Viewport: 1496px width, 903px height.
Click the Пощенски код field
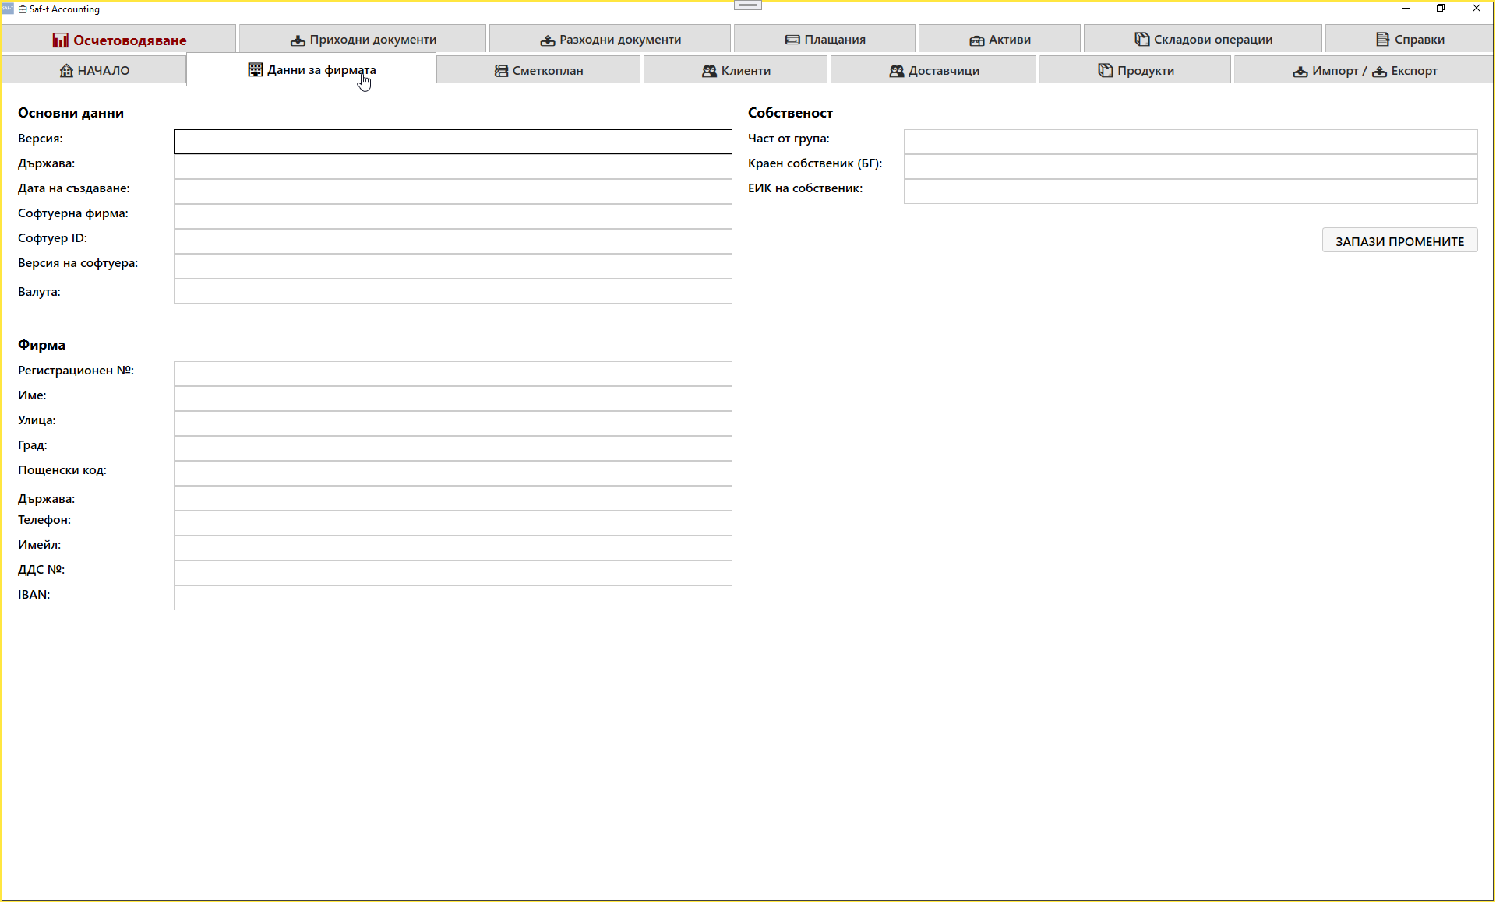pos(453,473)
